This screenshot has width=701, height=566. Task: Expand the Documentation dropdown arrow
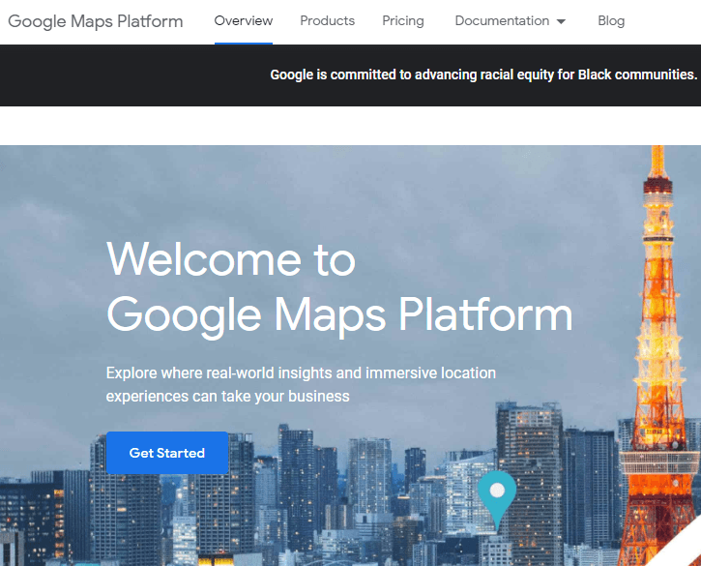point(561,21)
